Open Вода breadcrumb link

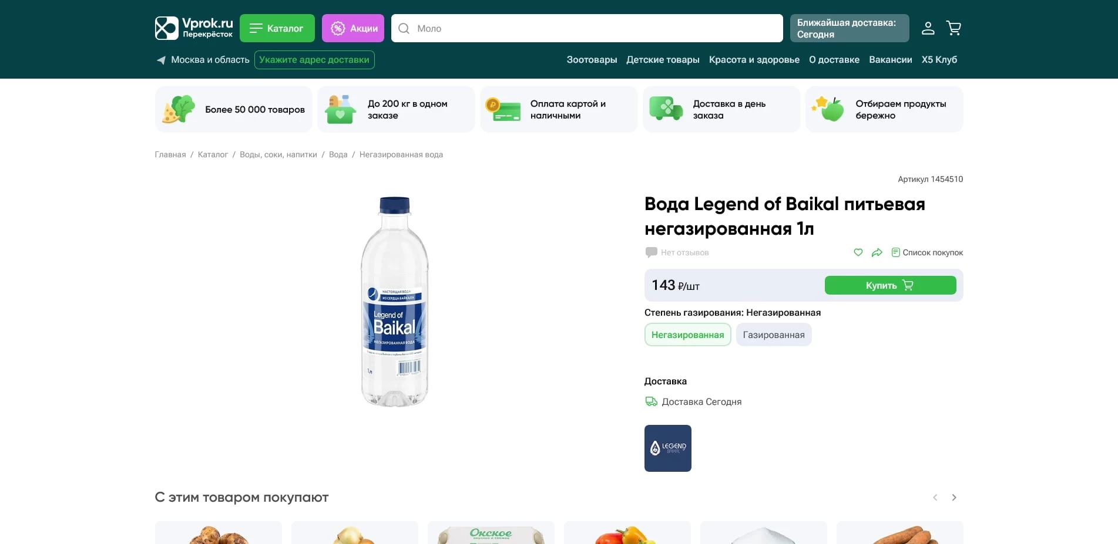pyautogui.click(x=338, y=154)
